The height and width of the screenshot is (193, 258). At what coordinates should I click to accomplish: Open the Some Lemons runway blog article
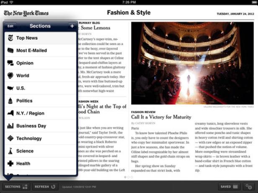click(95, 28)
